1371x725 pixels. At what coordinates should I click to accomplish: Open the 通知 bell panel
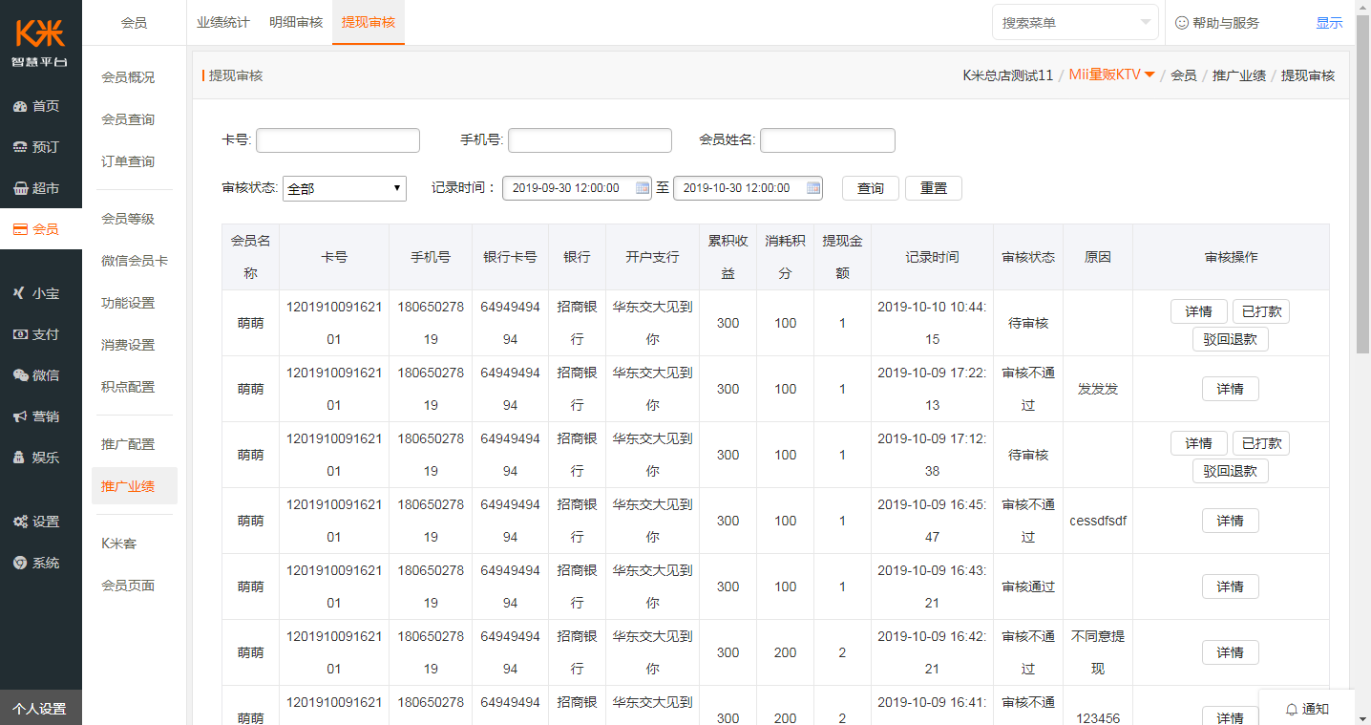1306,709
